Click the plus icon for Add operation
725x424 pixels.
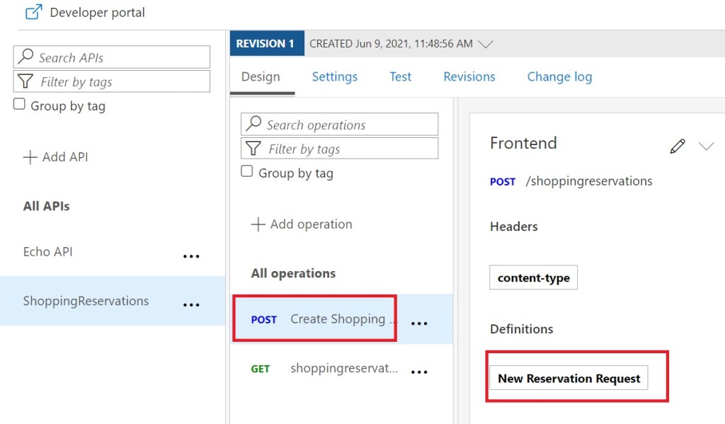coord(258,224)
